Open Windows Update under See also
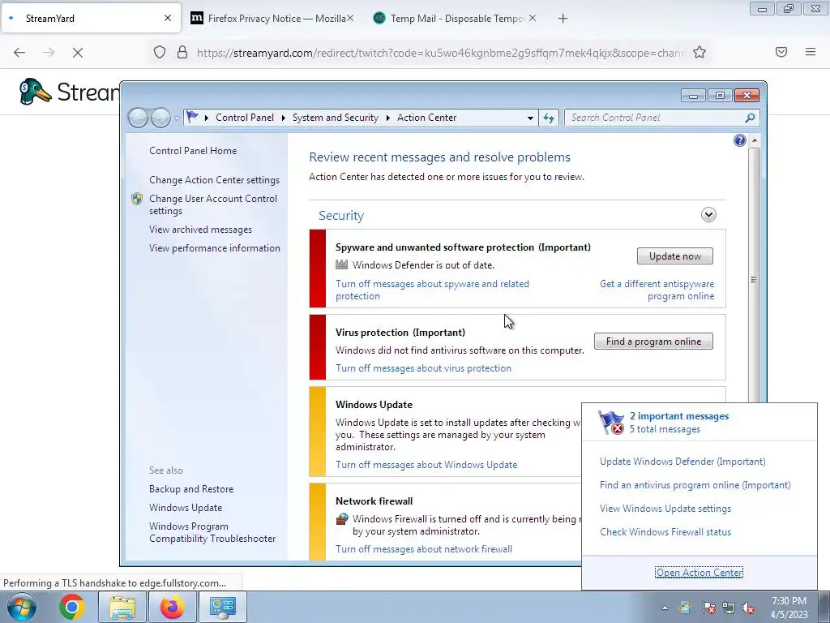 click(186, 508)
